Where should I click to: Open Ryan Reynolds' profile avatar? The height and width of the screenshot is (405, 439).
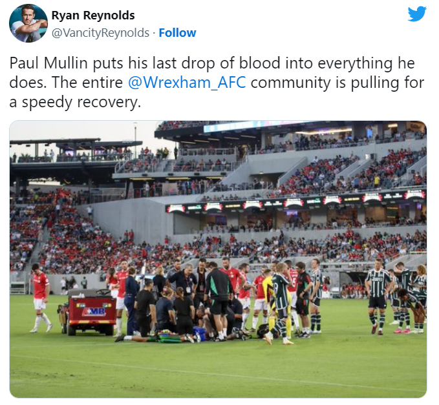click(x=28, y=23)
